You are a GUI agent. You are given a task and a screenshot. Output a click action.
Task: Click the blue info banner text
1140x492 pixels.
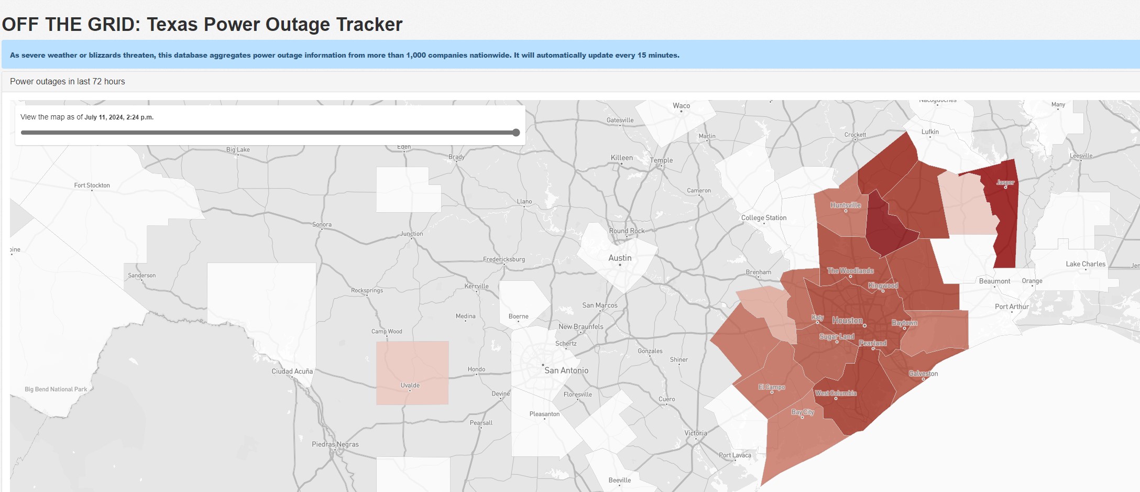click(345, 55)
